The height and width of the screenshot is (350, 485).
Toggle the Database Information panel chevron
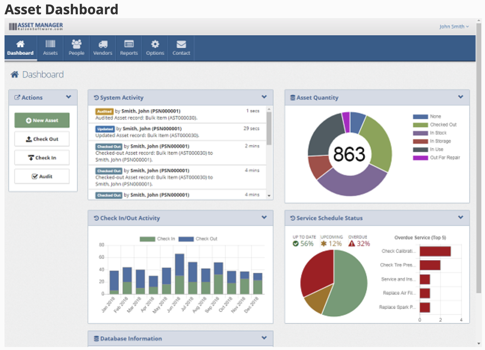pyautogui.click(x=264, y=338)
